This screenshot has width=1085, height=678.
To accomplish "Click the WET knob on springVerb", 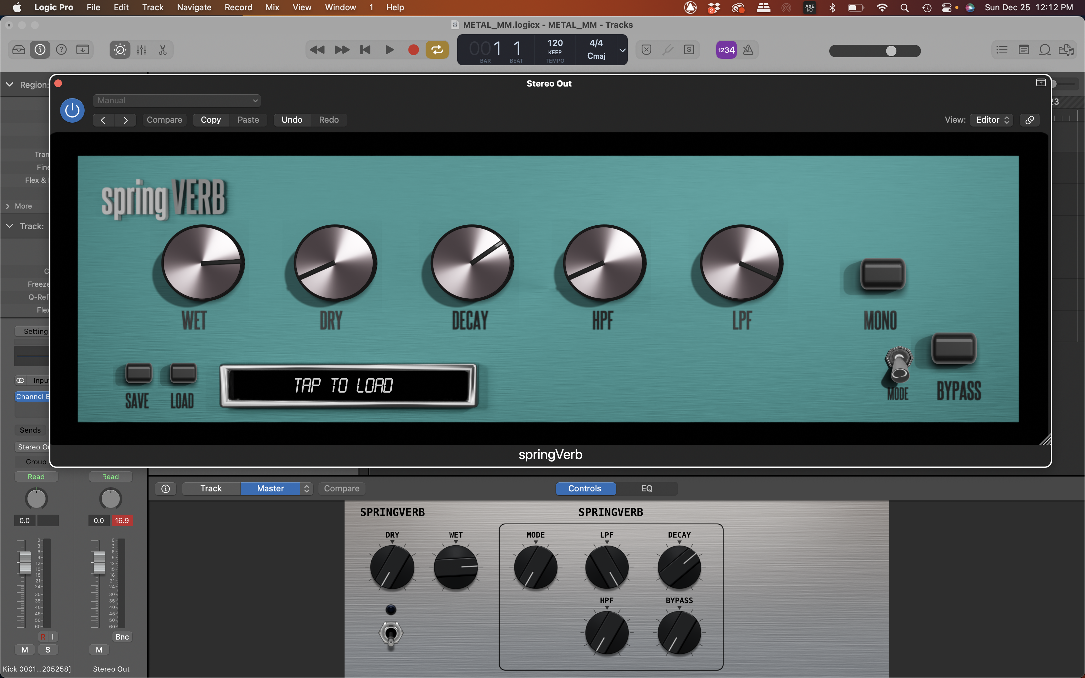I will point(203,263).
